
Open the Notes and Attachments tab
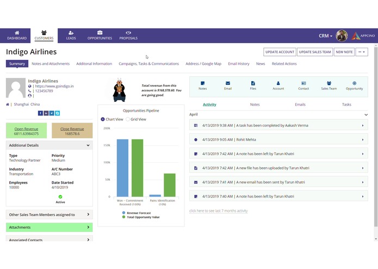[x=51, y=64]
